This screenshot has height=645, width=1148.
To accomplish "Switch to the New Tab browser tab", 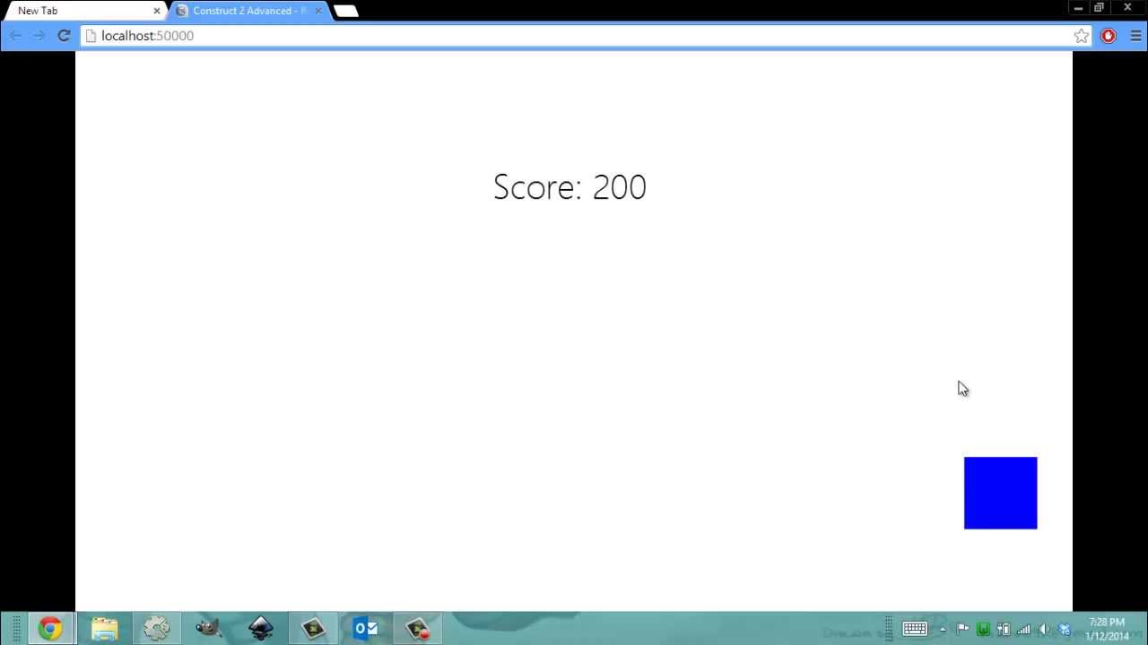I will tap(86, 11).
